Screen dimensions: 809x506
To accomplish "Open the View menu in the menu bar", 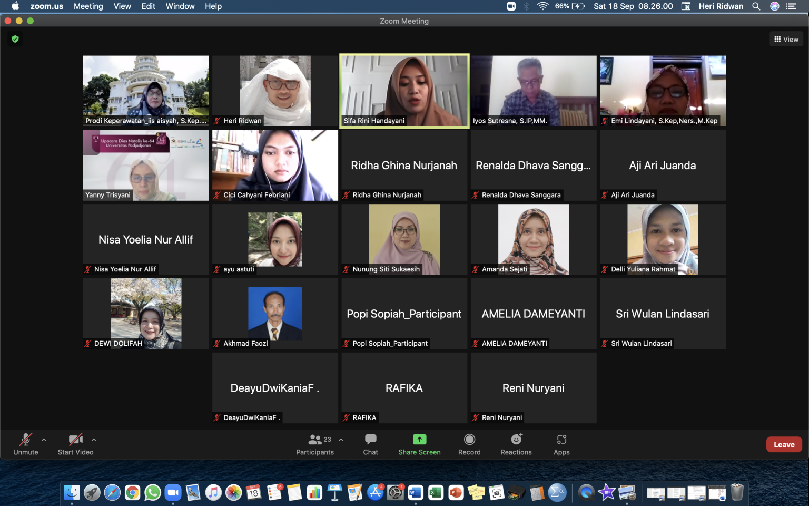I will pos(122,6).
